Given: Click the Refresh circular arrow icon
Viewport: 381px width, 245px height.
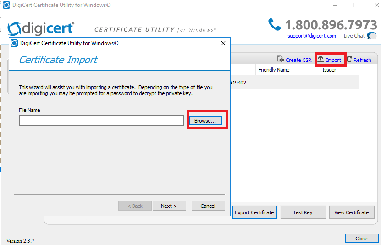Looking at the screenshot, I should coord(349,59).
